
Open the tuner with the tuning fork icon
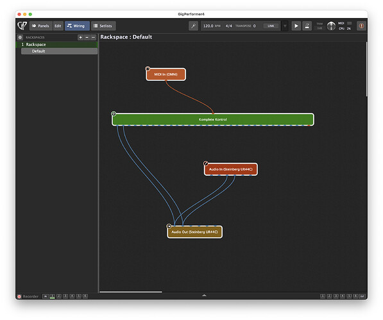[193, 26]
